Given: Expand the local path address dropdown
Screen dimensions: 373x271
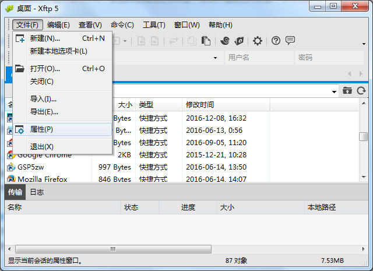Looking at the screenshot, I should coord(334,91).
